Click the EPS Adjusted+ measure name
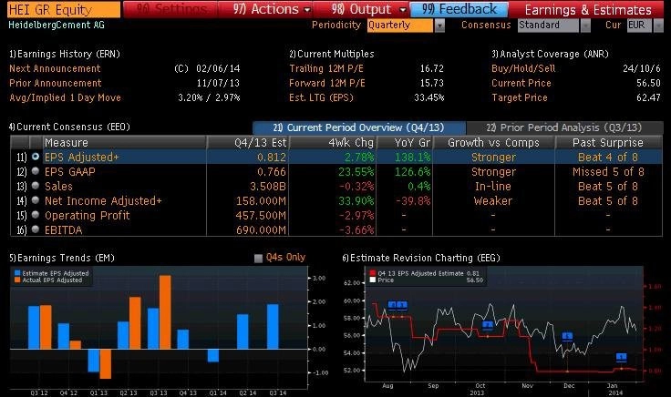The height and width of the screenshot is (397, 671). 82,158
